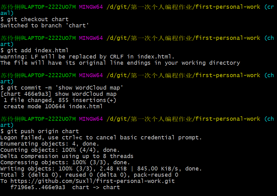This screenshot has width=277, height=196.
Task: Click the 'git checkout chart' command line
Action: click(35, 19)
